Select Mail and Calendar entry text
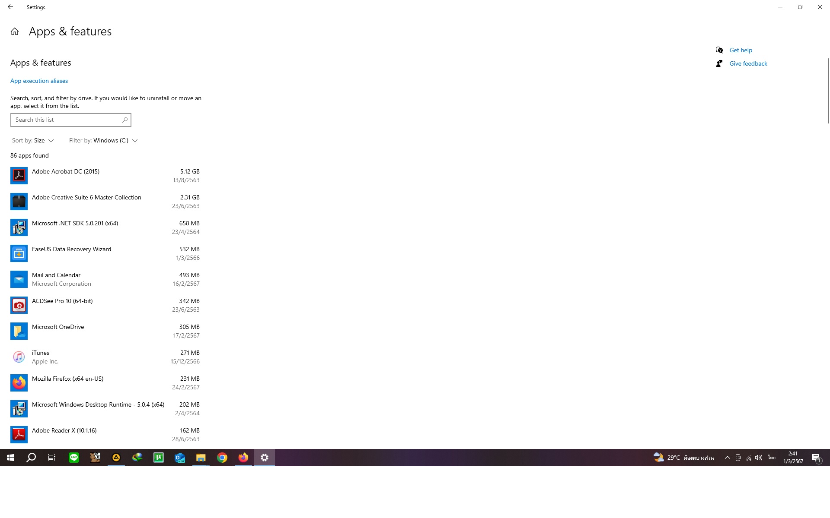 point(56,275)
